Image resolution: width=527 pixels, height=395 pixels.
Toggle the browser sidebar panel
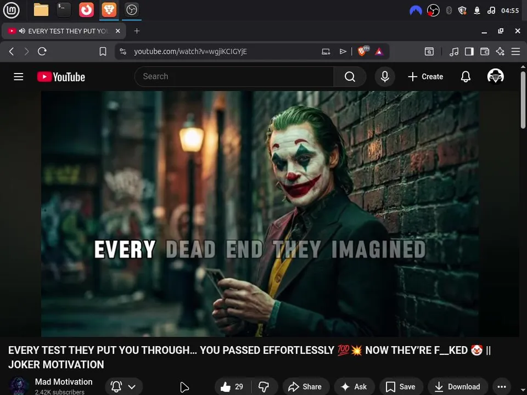point(469,52)
